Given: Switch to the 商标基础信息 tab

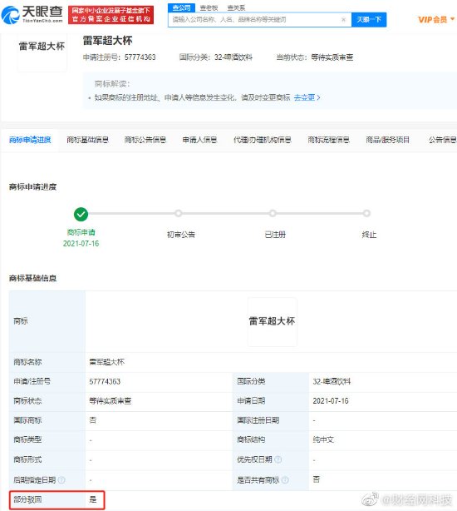Looking at the screenshot, I should click(x=87, y=140).
